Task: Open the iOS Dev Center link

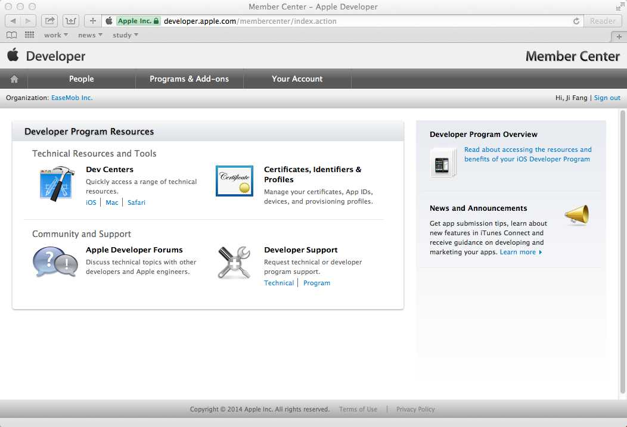Action: coord(91,202)
